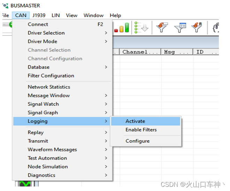Image resolution: width=230 pixels, height=191 pixels.
Task: Open the View menu
Action: (x=71, y=15)
